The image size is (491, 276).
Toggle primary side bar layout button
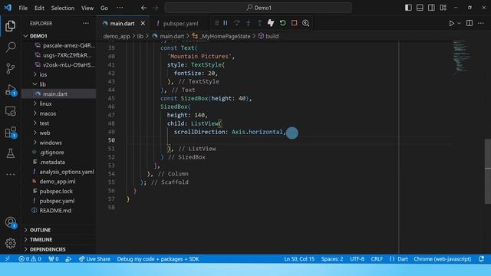tap(408, 8)
